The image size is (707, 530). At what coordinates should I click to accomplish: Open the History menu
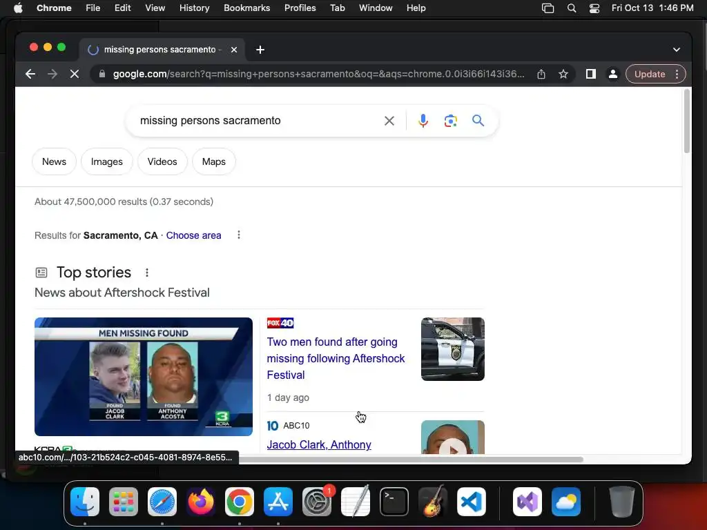click(194, 8)
